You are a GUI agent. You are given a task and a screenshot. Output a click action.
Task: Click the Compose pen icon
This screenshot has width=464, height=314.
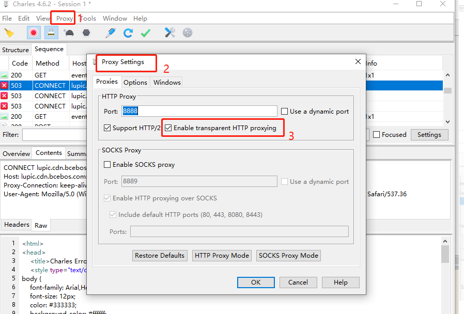coord(111,33)
